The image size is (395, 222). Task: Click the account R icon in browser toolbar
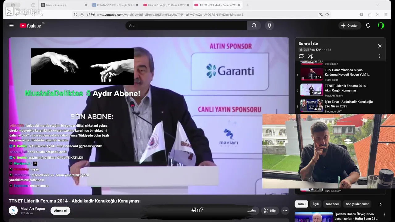(x=361, y=14)
